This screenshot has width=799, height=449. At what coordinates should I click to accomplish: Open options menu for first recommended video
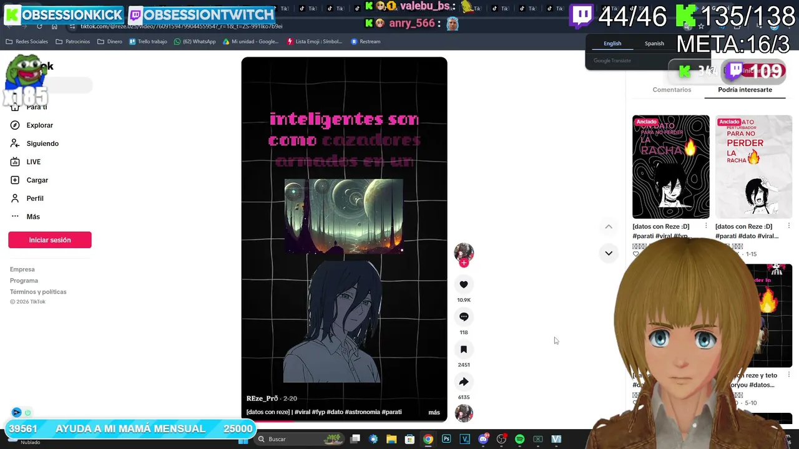pos(706,226)
